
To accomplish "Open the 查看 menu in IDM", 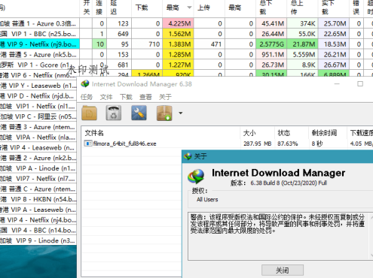I will tap(145, 97).
